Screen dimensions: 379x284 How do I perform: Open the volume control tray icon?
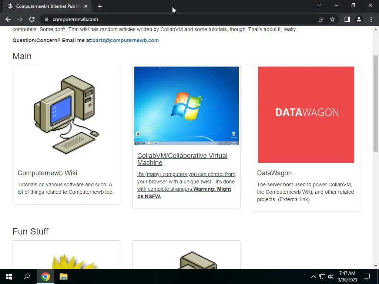point(331,277)
